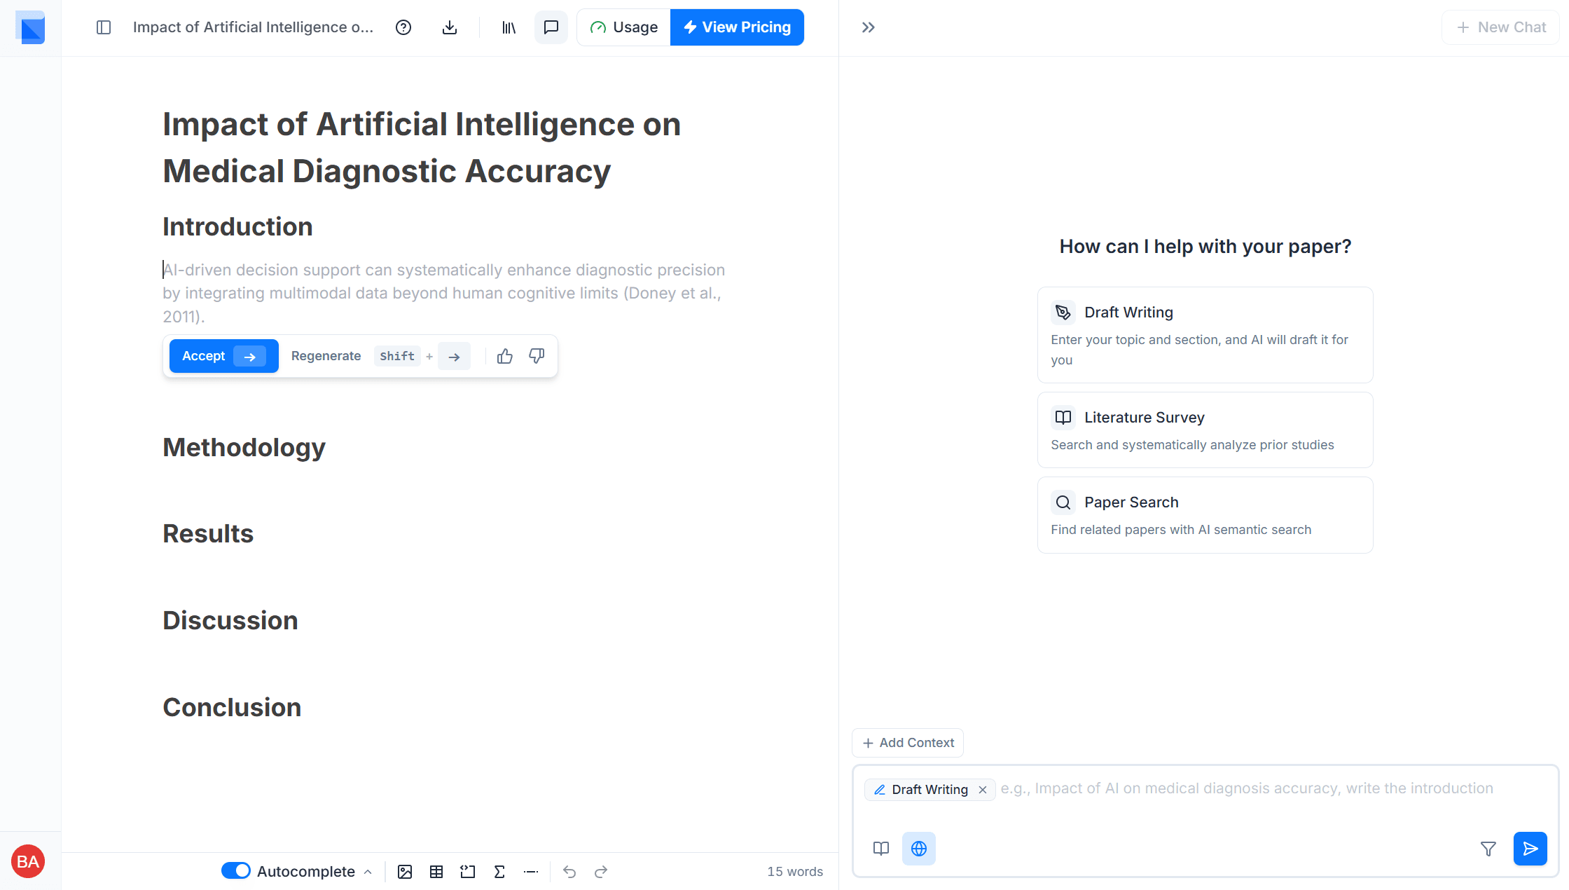Collapse the chat panel with double chevron
Viewport: 1569px width, 890px height.
(x=868, y=27)
